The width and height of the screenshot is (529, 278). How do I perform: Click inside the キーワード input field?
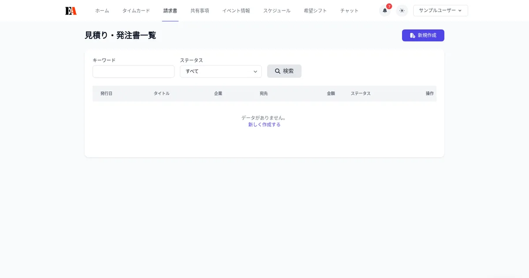(133, 71)
